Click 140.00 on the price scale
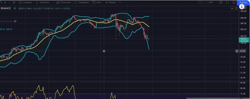Image resolution: width=250 pixels, height=99 pixels. tap(243, 43)
